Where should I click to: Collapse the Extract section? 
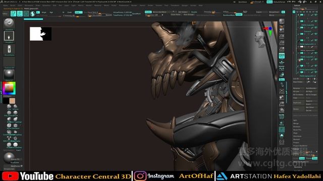click(296, 149)
